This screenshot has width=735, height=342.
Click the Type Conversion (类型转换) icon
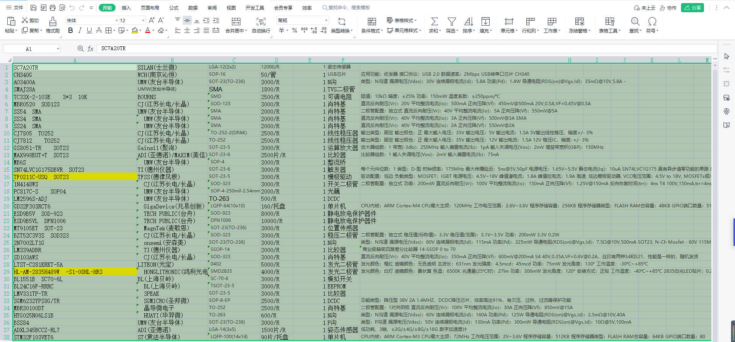pos(342,21)
